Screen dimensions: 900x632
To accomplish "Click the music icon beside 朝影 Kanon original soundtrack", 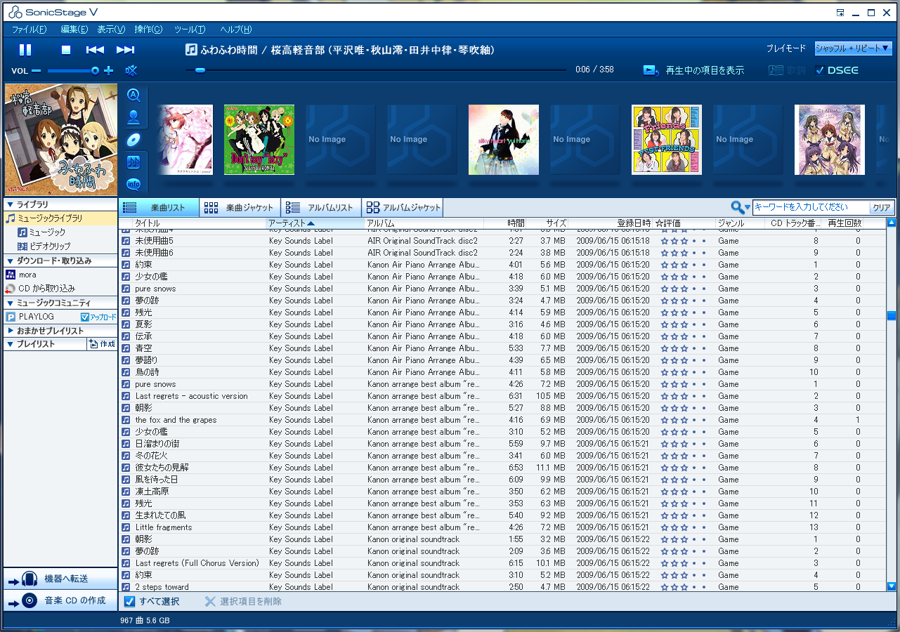I will (x=126, y=539).
